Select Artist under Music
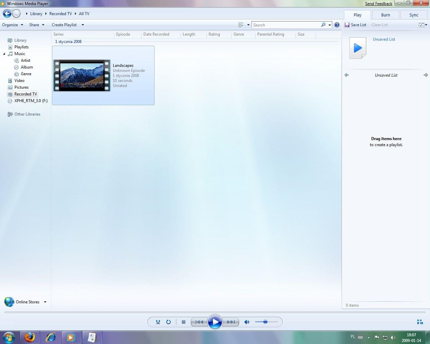This screenshot has width=430, height=344. tap(25, 60)
